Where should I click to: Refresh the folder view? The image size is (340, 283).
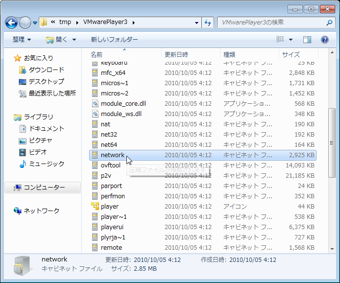pos(208,23)
